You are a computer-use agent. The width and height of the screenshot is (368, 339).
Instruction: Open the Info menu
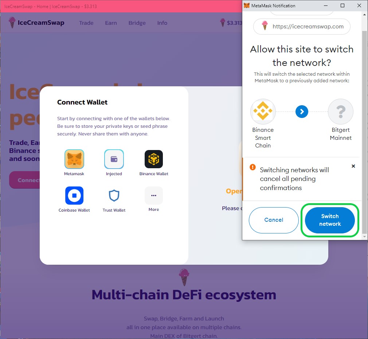click(x=162, y=23)
